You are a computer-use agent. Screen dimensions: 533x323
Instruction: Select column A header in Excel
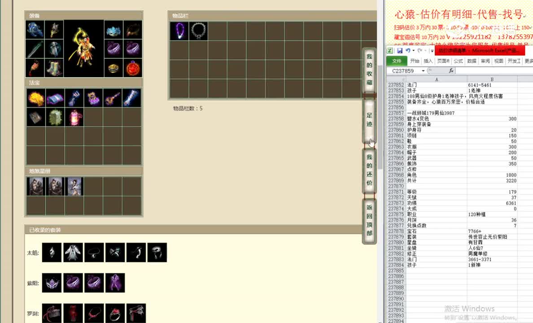click(437, 79)
